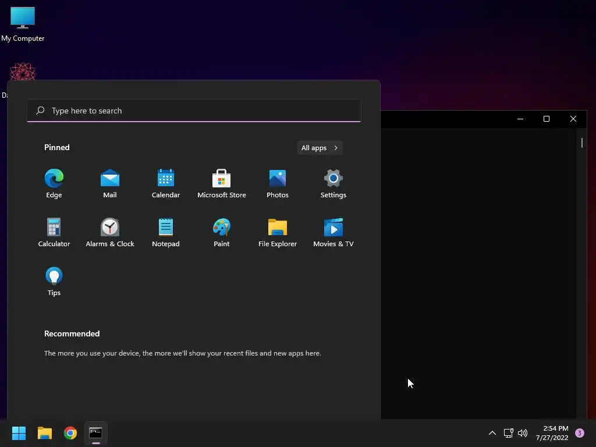Open Settings from the Start menu
The image size is (596, 447).
click(x=334, y=183)
